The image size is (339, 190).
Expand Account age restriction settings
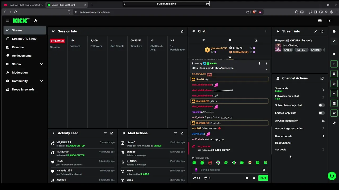coord(323,129)
